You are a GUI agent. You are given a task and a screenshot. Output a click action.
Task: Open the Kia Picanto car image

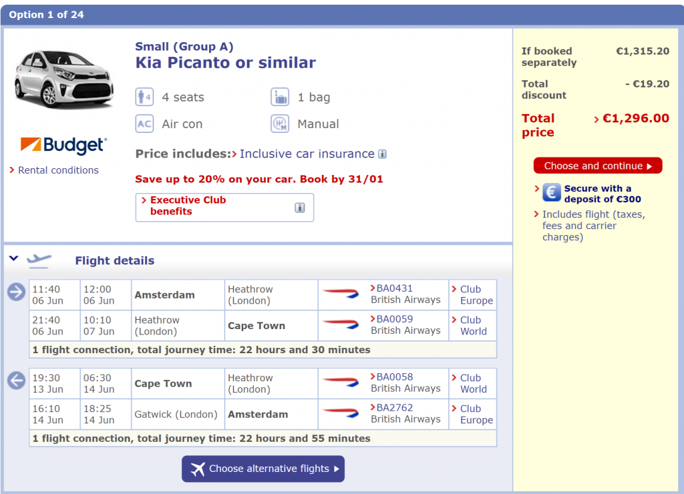64,79
